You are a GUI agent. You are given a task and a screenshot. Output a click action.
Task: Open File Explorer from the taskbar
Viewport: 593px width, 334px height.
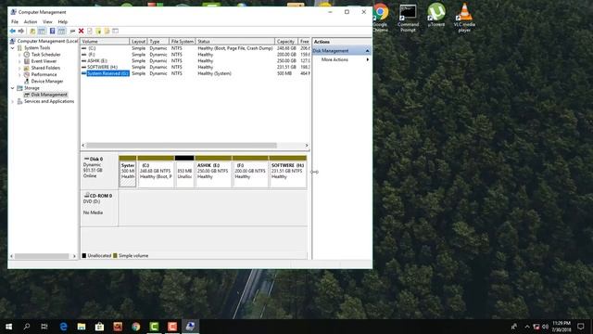pyautogui.click(x=82, y=326)
